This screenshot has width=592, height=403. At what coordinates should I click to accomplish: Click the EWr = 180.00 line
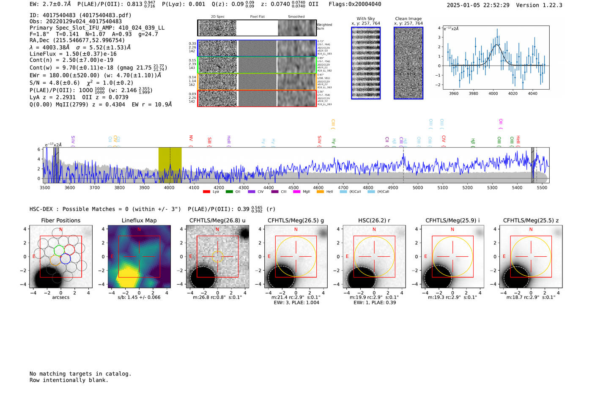[95, 75]
